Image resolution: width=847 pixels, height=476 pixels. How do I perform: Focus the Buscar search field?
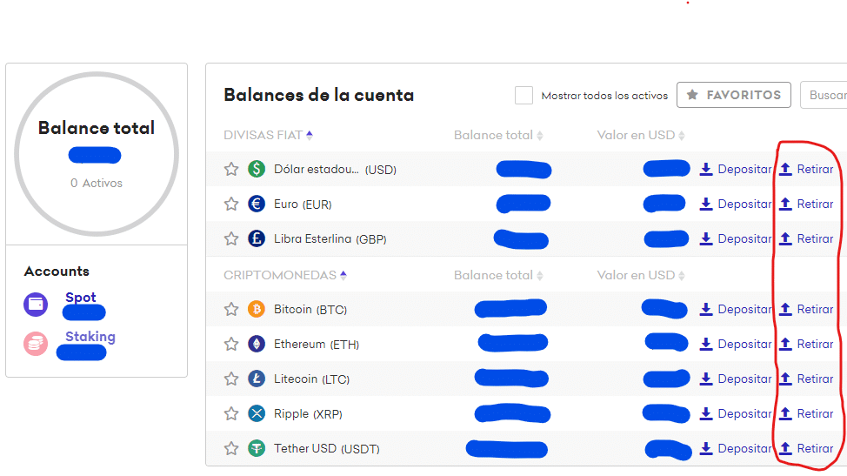pyautogui.click(x=824, y=95)
